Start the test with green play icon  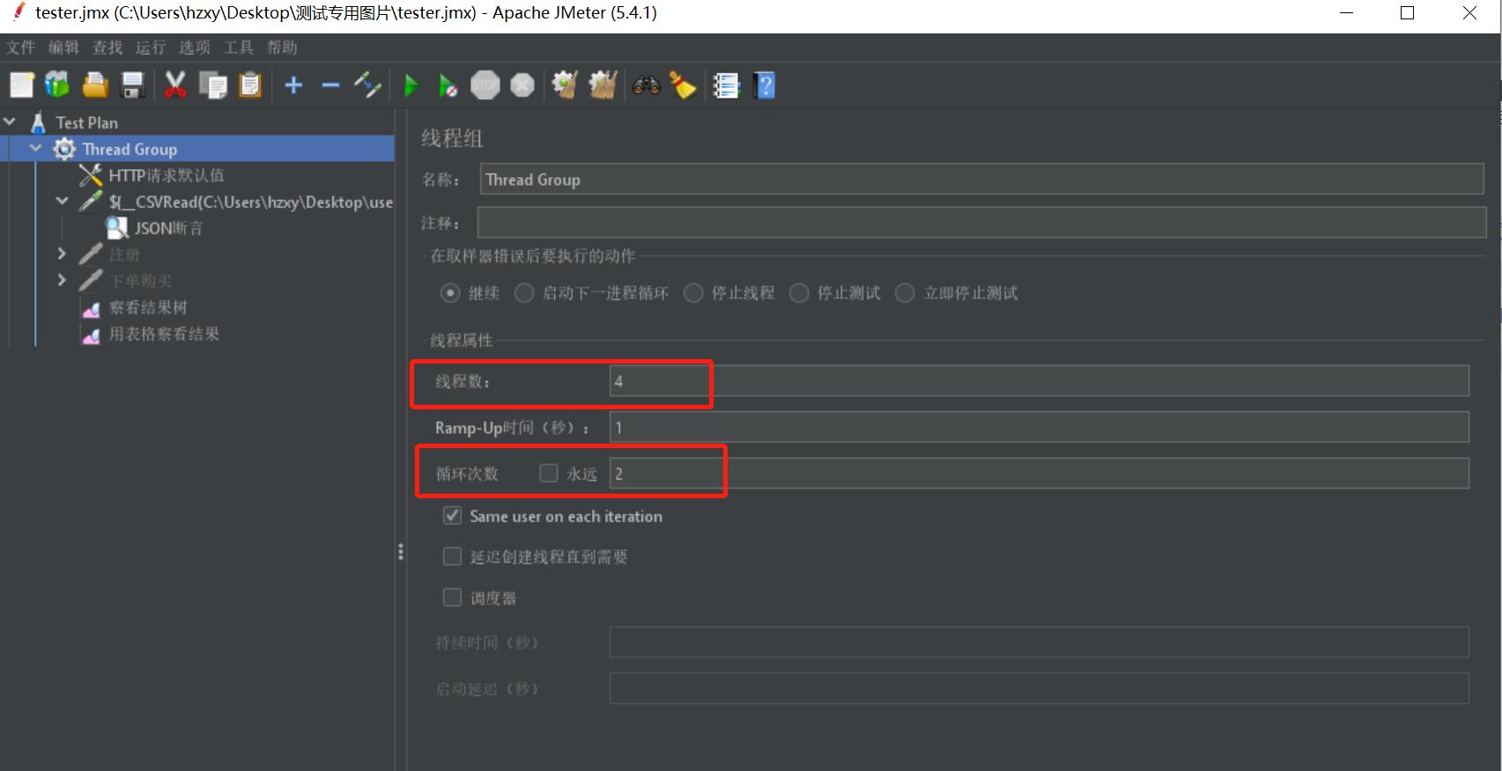tap(411, 85)
